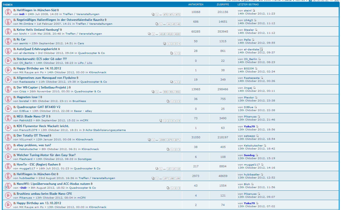The image size is (341, 210).
Task: View latest post icon by steinl
Action: click(254, 10)
